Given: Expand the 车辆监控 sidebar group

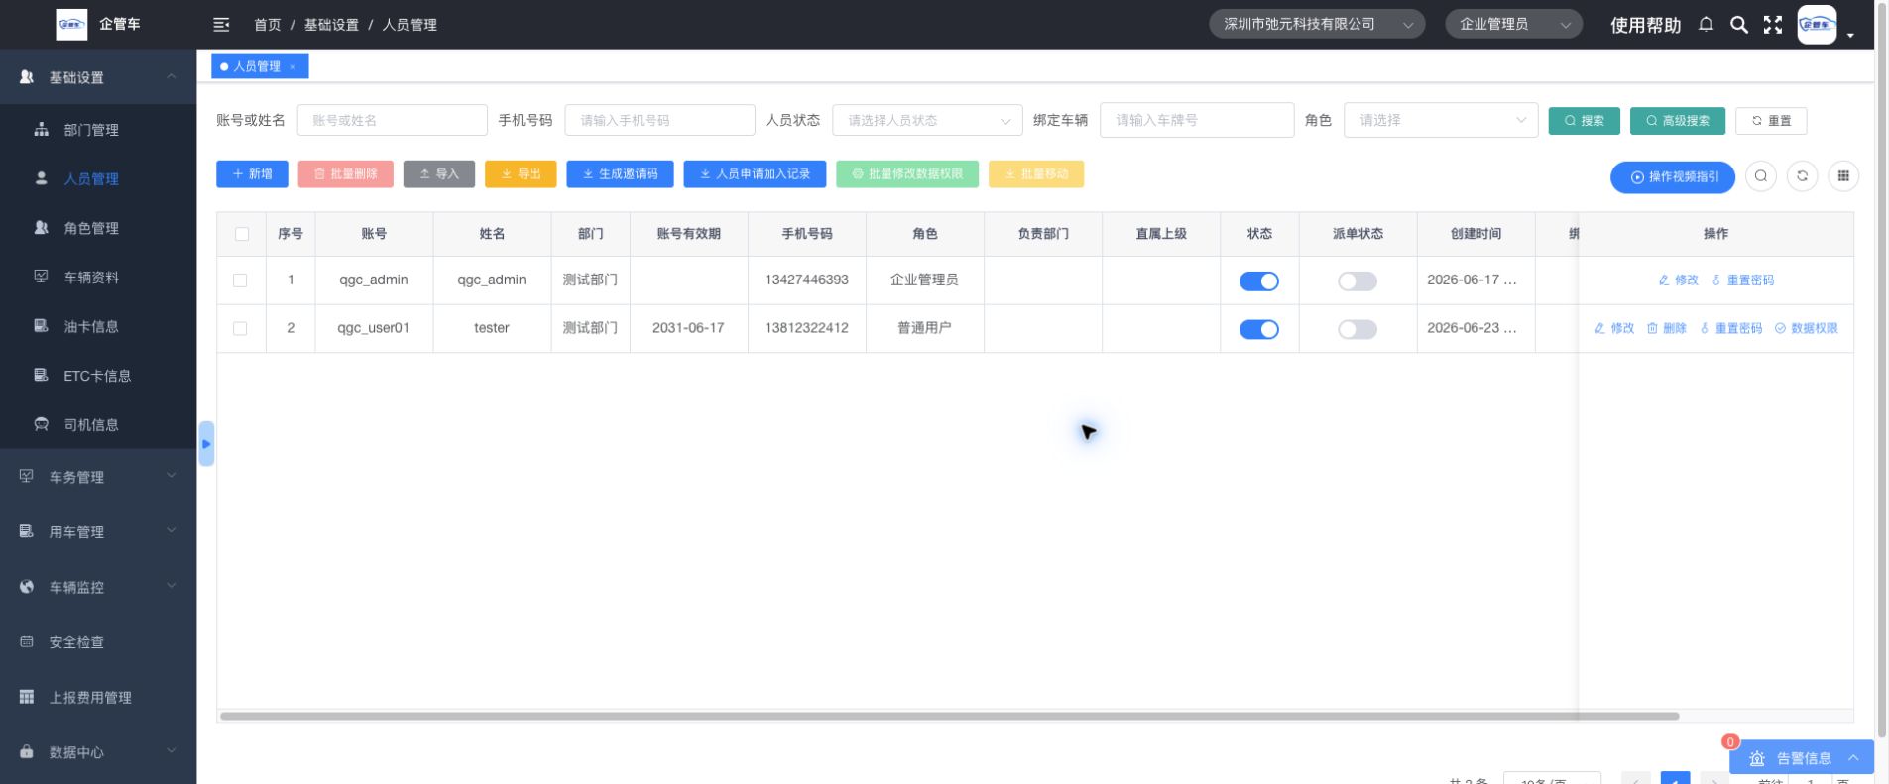Looking at the screenshot, I should (x=98, y=587).
